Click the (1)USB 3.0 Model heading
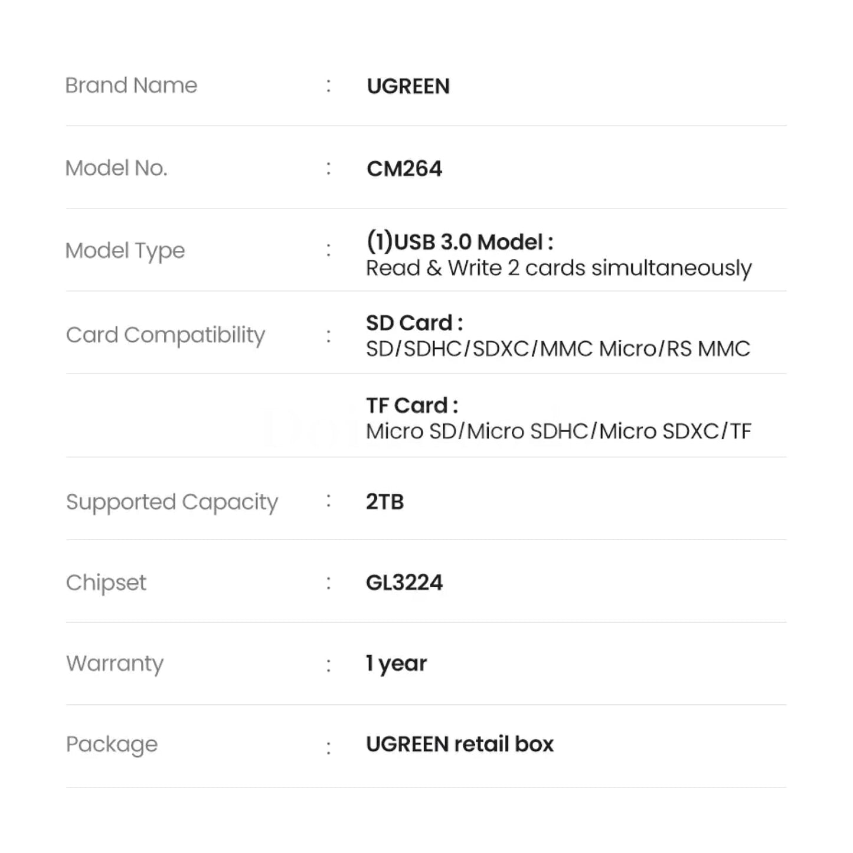Viewport: 853px width, 853px height. point(459,242)
